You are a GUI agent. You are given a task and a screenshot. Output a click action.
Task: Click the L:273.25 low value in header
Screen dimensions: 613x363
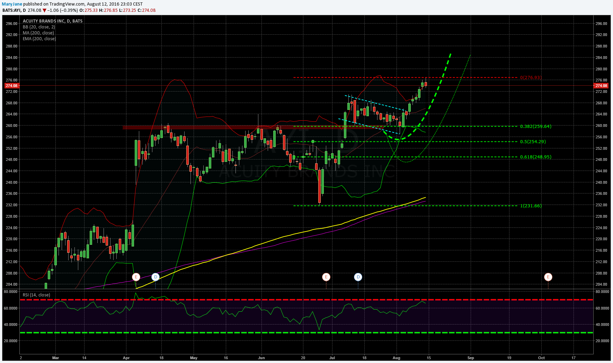coord(127,10)
